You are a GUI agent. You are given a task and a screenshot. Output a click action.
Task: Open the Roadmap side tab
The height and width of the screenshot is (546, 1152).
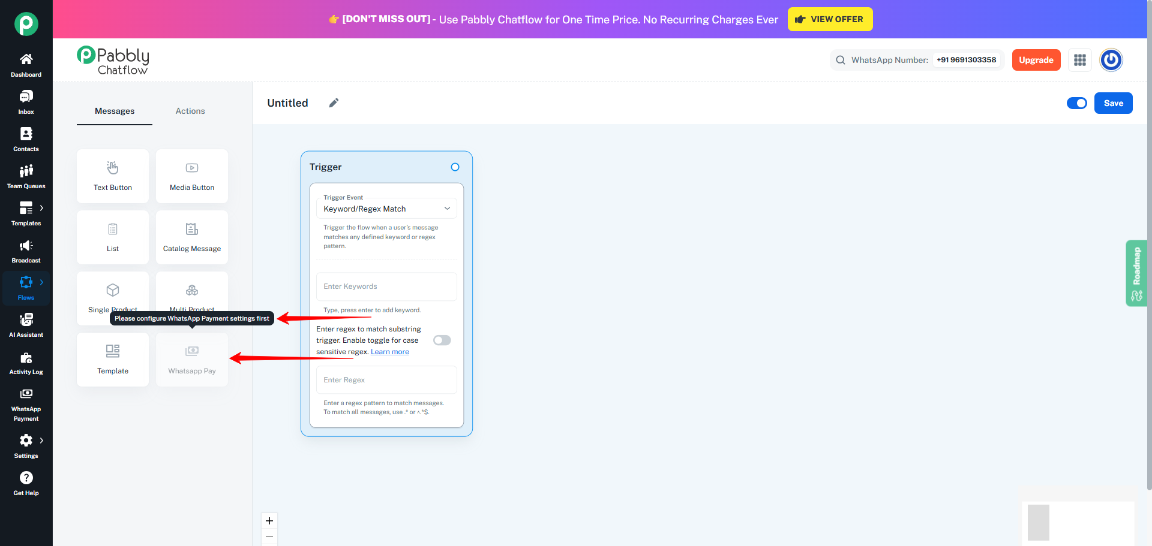[1136, 273]
